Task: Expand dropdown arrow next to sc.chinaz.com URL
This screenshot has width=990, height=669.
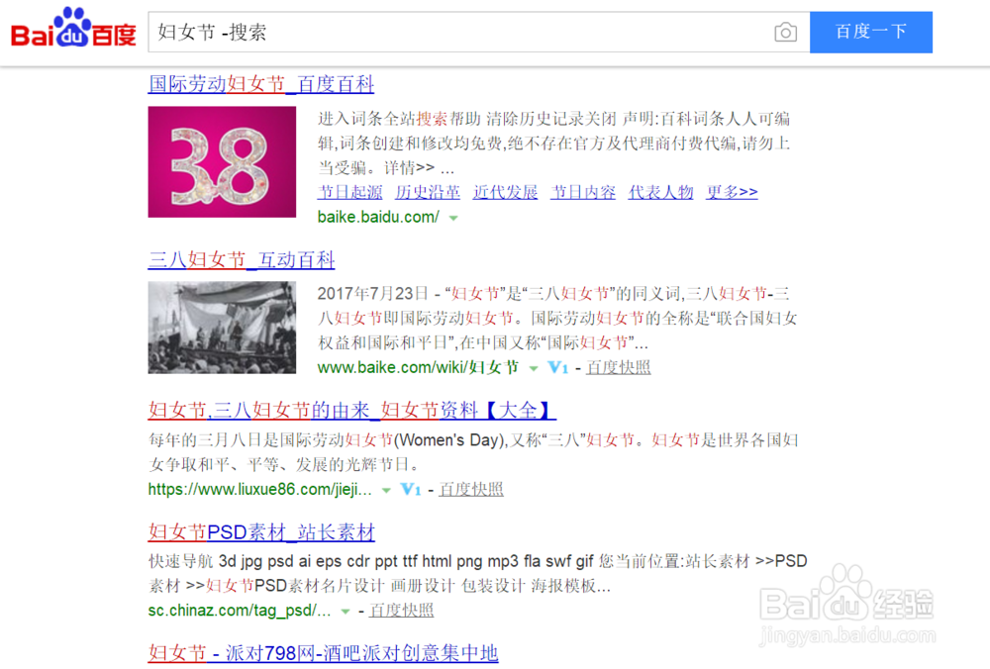Action: [x=346, y=612]
